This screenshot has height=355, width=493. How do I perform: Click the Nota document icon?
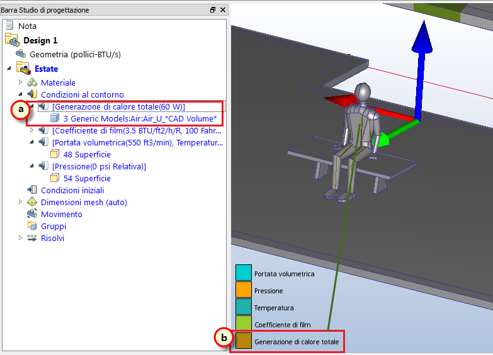(x=9, y=25)
